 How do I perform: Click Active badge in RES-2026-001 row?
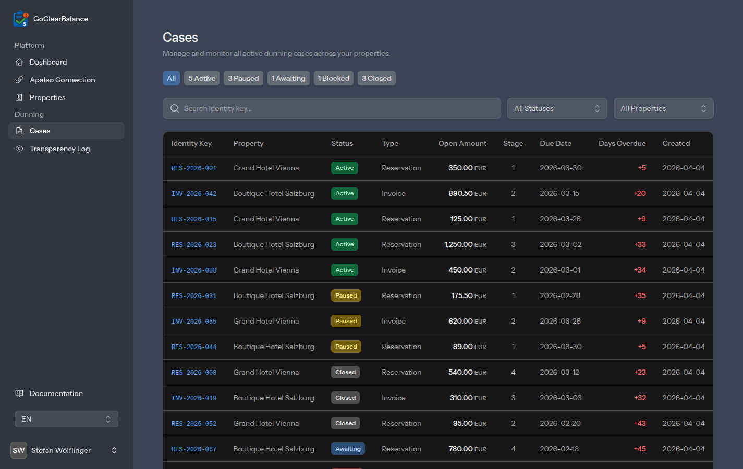pyautogui.click(x=345, y=168)
